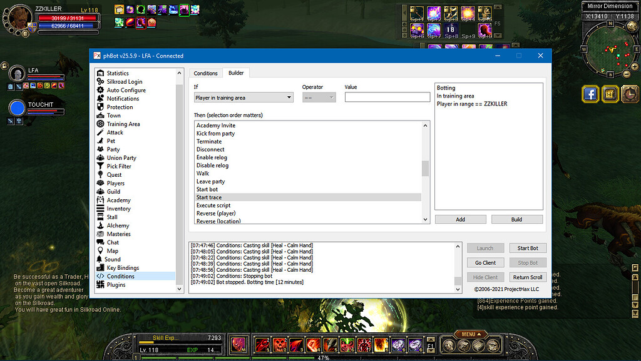Switch to the Conditions tab
Screen dimensions: 641x361
pos(205,74)
